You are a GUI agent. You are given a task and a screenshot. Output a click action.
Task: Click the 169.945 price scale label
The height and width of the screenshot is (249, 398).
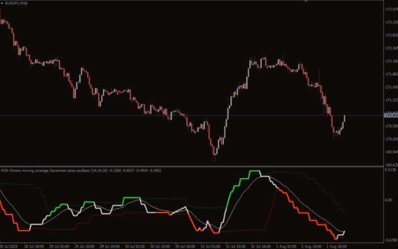point(392,152)
